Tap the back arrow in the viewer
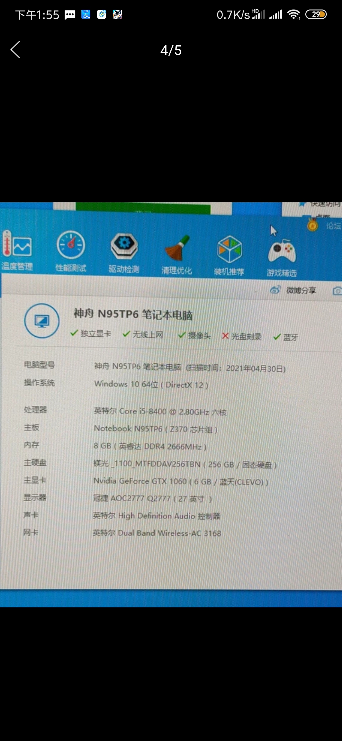The width and height of the screenshot is (342, 741). point(15,50)
